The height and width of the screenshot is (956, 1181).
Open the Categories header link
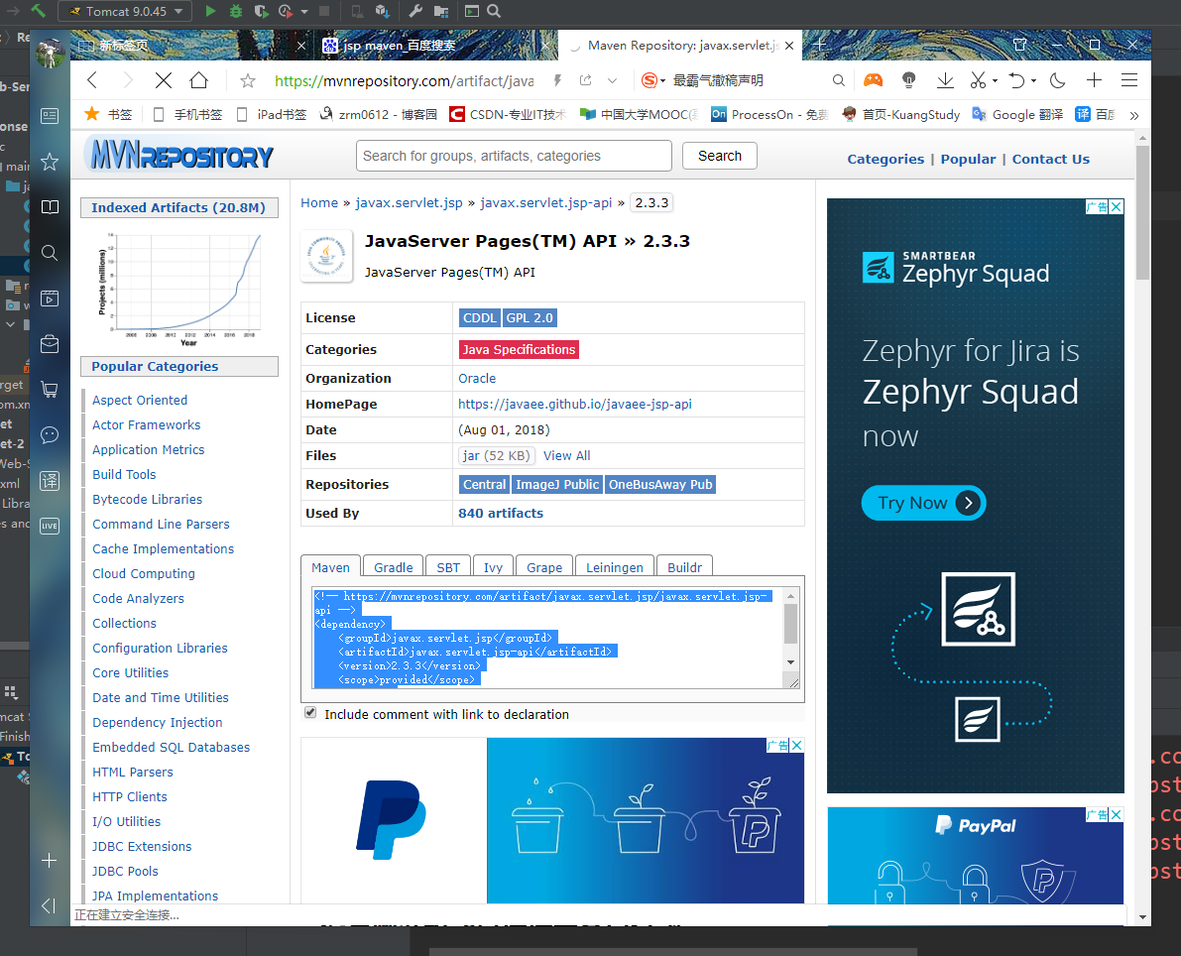[x=885, y=159]
